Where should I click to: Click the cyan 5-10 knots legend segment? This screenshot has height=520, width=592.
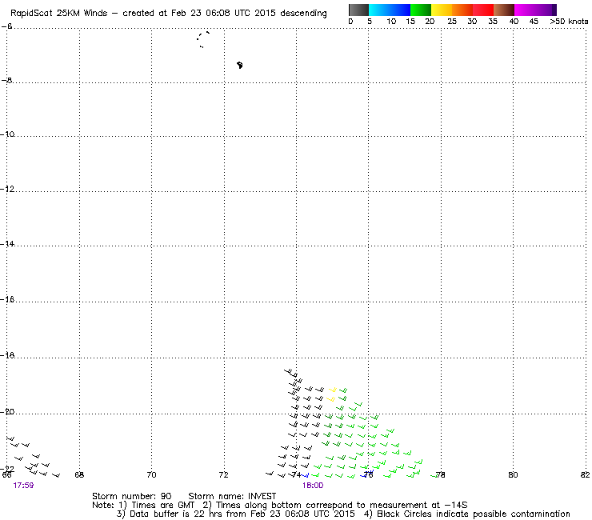pos(379,10)
